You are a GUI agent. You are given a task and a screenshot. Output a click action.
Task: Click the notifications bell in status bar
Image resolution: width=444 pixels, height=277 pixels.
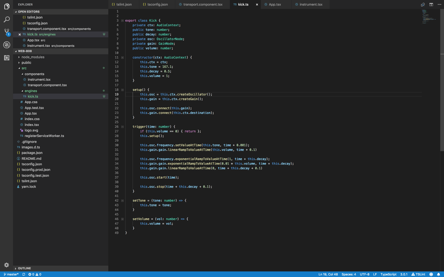(x=439, y=274)
